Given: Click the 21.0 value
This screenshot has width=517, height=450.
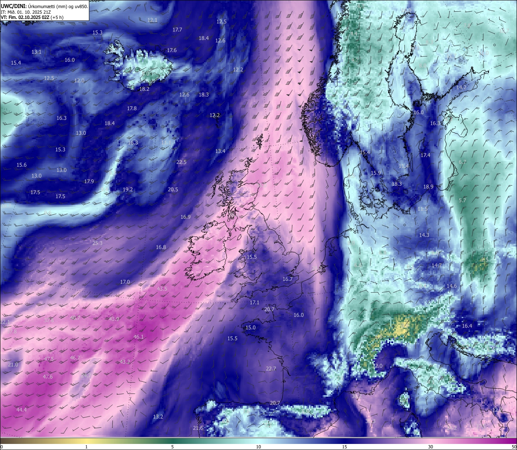Looking at the screenshot, I should pos(13,365).
